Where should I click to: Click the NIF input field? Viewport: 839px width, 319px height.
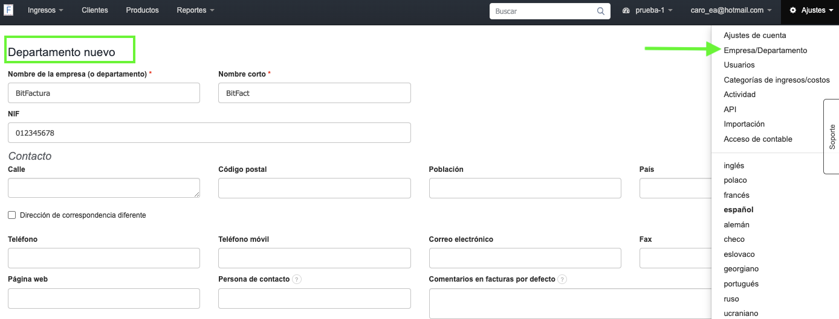click(x=209, y=133)
